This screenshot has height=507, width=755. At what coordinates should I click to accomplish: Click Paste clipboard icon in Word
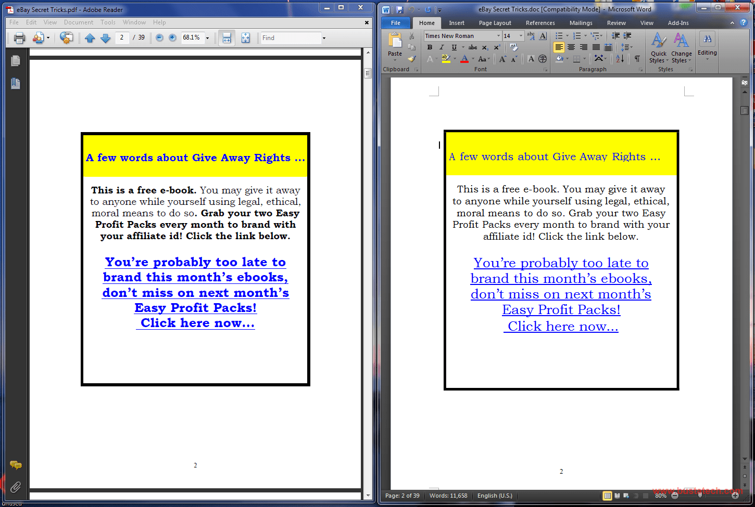(x=395, y=41)
